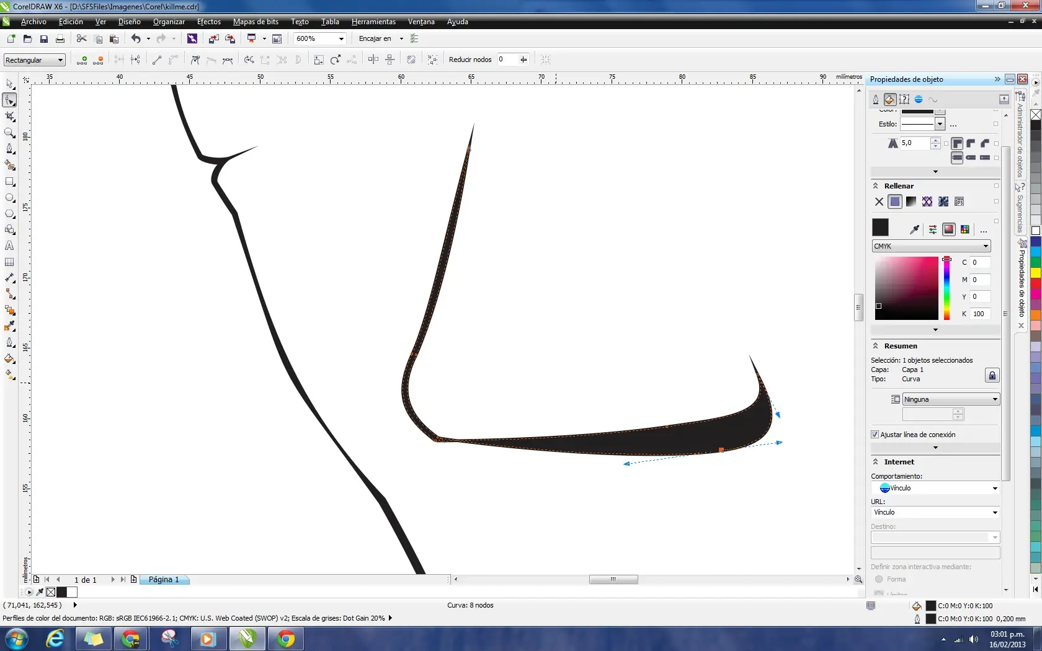Open the Estilo line style dropdown
The image size is (1042, 651).
[940, 124]
